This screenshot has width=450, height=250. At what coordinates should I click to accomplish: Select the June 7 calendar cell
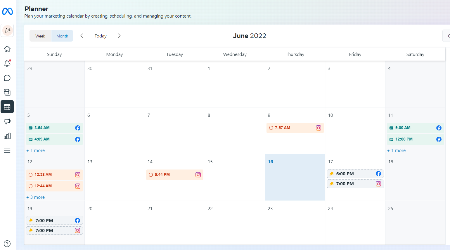(175, 131)
